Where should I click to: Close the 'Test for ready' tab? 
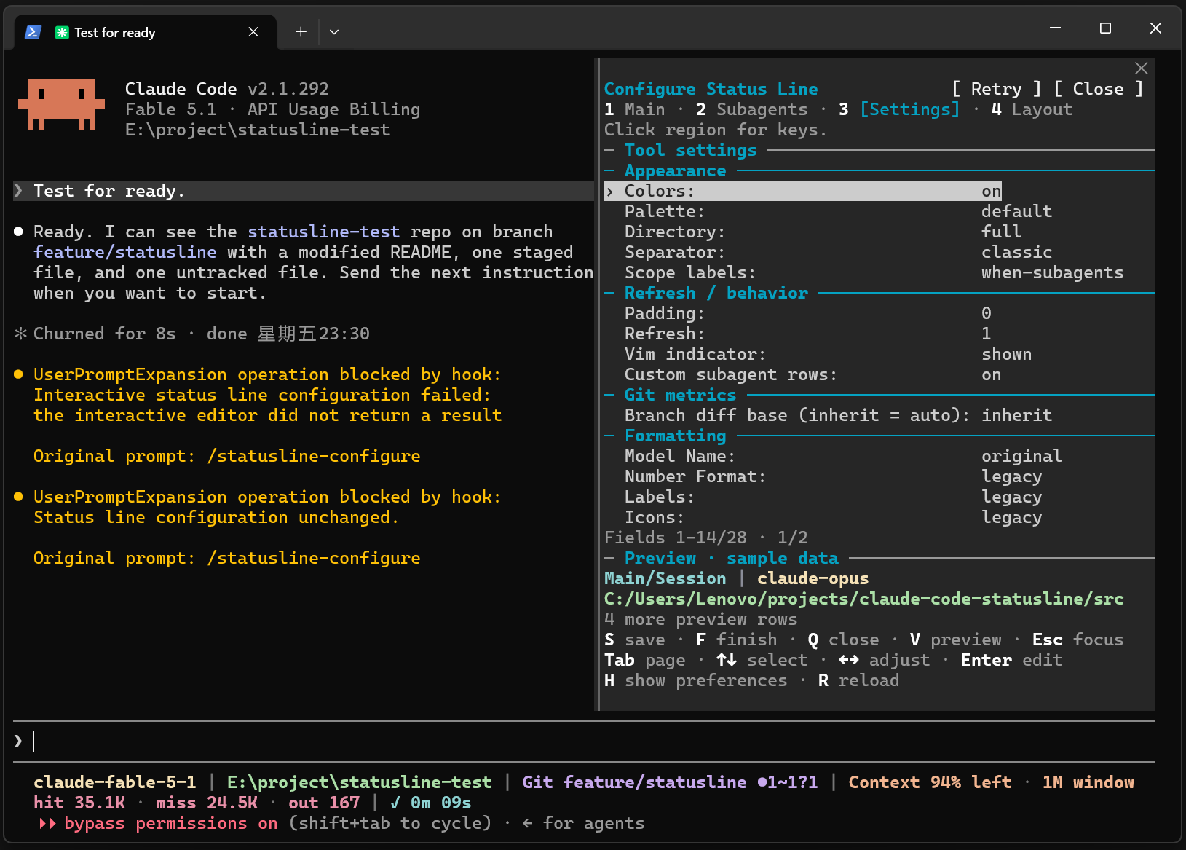pos(253,32)
